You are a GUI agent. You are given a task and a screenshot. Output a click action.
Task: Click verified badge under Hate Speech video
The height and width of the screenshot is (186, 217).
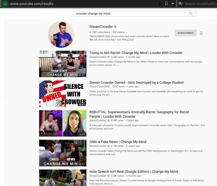coord(108,176)
